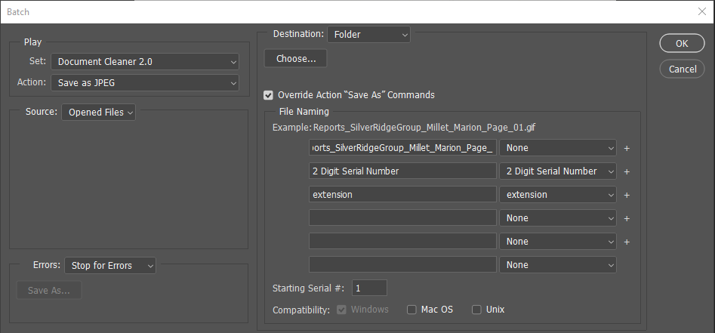Image resolution: width=715 pixels, height=333 pixels.
Task: Expand the Source dropdown set to Opened Files
Action: 98,113
